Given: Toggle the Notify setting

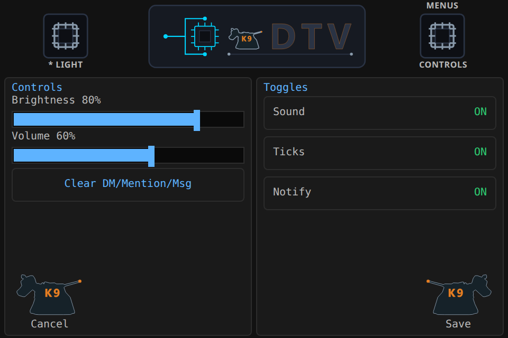Looking at the screenshot, I should 380,193.
